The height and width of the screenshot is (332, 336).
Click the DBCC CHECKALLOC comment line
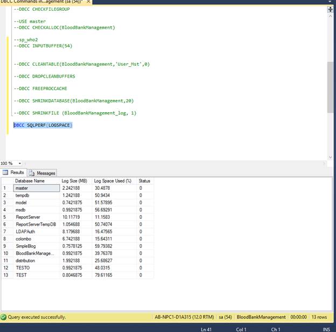coord(65,27)
